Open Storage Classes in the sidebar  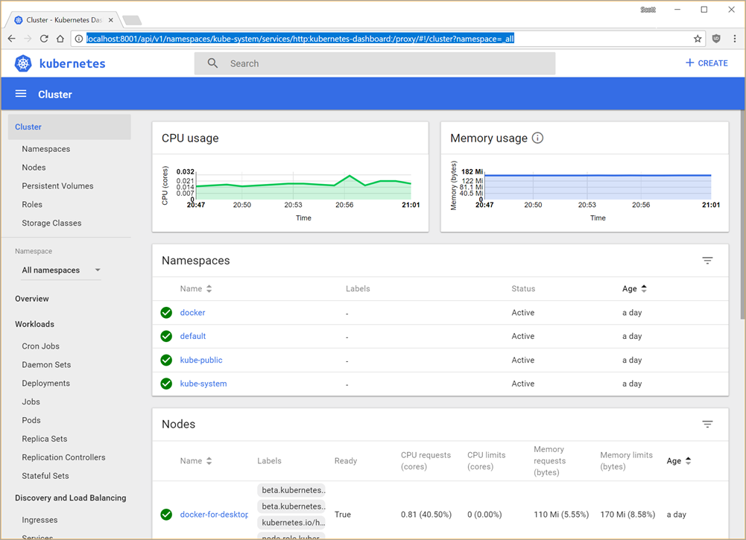point(51,223)
